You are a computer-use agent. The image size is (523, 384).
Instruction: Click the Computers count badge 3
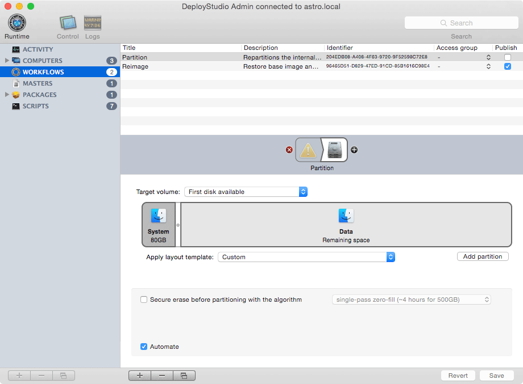pyautogui.click(x=111, y=61)
